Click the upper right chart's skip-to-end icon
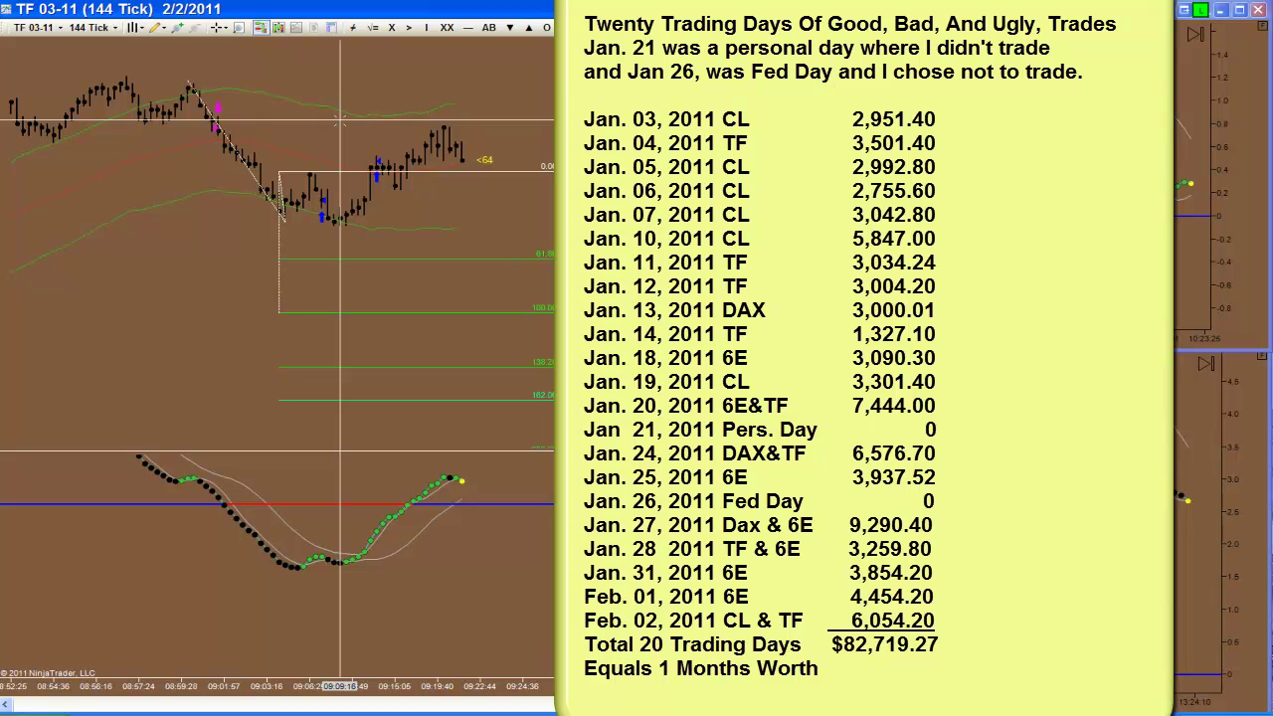The image size is (1273, 716). [x=1195, y=35]
